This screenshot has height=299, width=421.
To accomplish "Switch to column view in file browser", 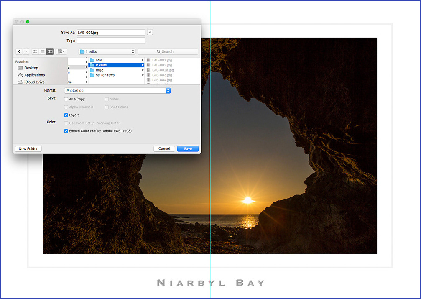I will [x=50, y=51].
